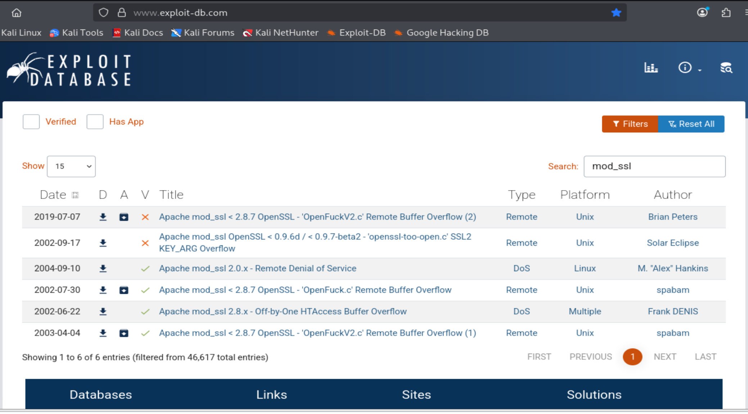Enable the Has App filter checkbox
This screenshot has height=414, width=748.
tap(95, 122)
